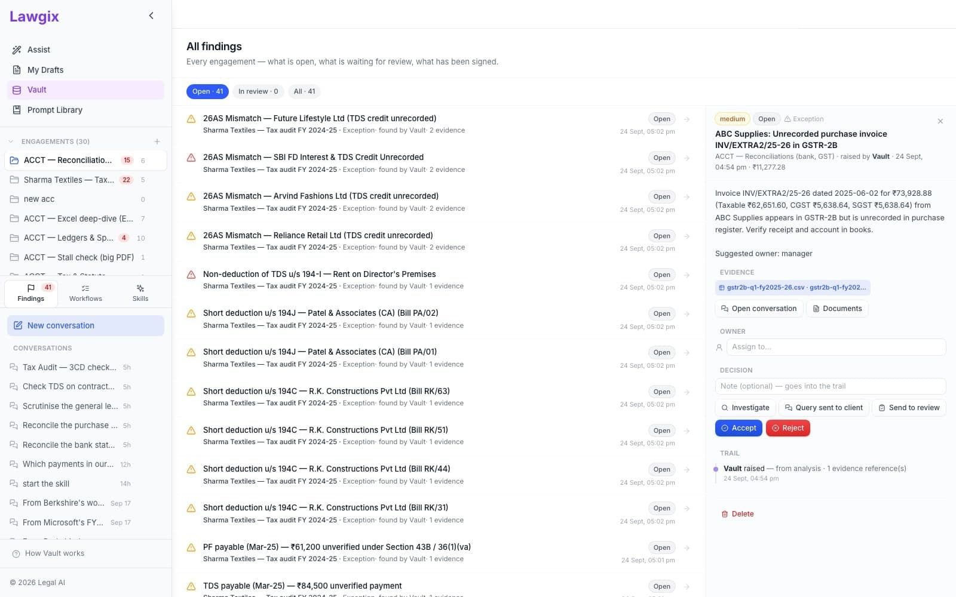The width and height of the screenshot is (956, 597).
Task: Open the Skills tab
Action: [x=140, y=293]
